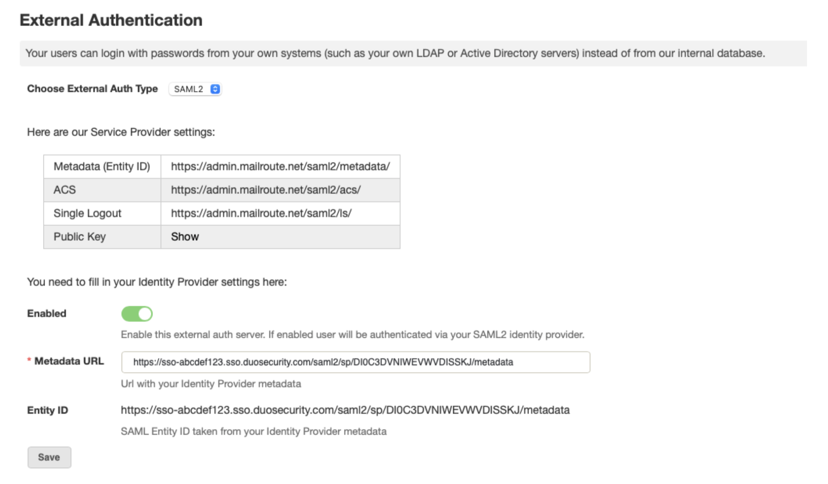Click the Metadata URL input field
This screenshot has width=828, height=484.
pos(356,362)
